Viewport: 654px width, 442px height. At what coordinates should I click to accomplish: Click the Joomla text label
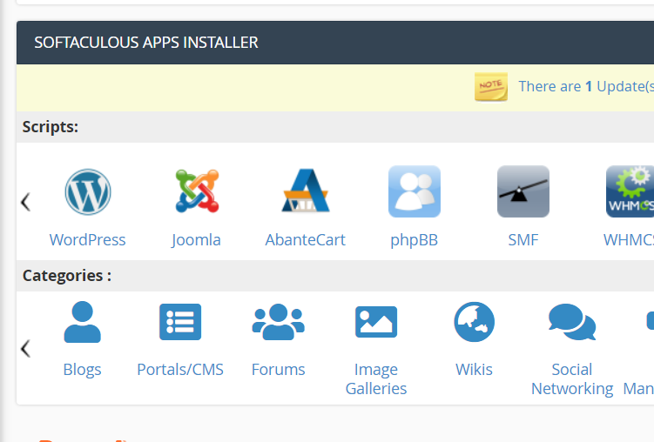click(x=196, y=240)
